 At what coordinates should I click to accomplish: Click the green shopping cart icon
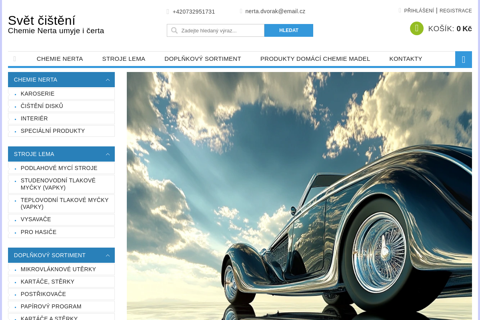coord(416,28)
